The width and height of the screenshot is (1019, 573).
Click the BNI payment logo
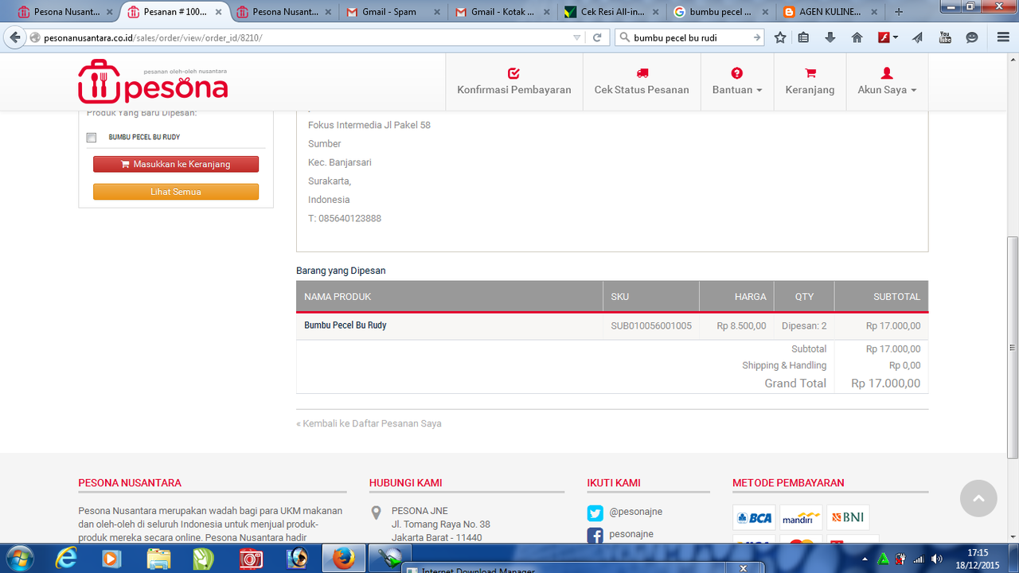(x=848, y=517)
